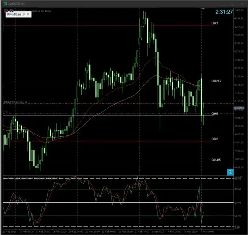The width and height of the screenshot is (248, 235).
Task: Click the 3 Mar 00:00 time axis label
Action: (x=158, y=231)
